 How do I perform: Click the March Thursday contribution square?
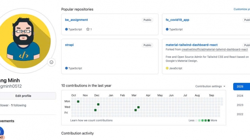(x=135, y=110)
